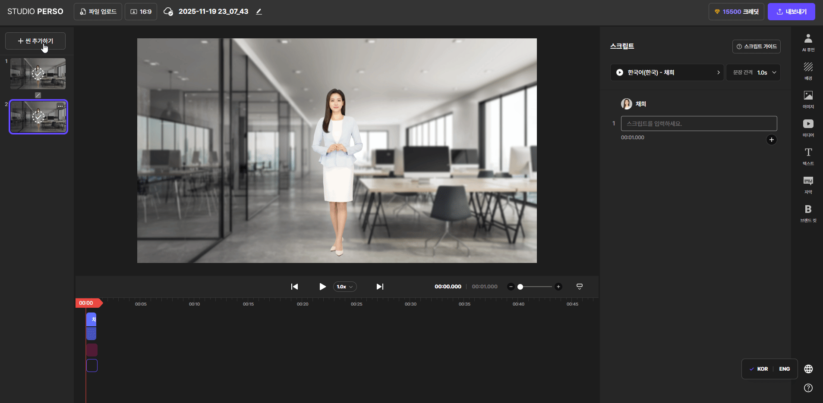
Task: Click the script text input field
Action: (698, 124)
